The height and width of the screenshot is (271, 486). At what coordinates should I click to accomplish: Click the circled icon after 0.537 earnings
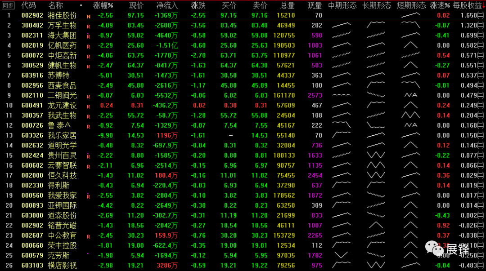[481, 75]
